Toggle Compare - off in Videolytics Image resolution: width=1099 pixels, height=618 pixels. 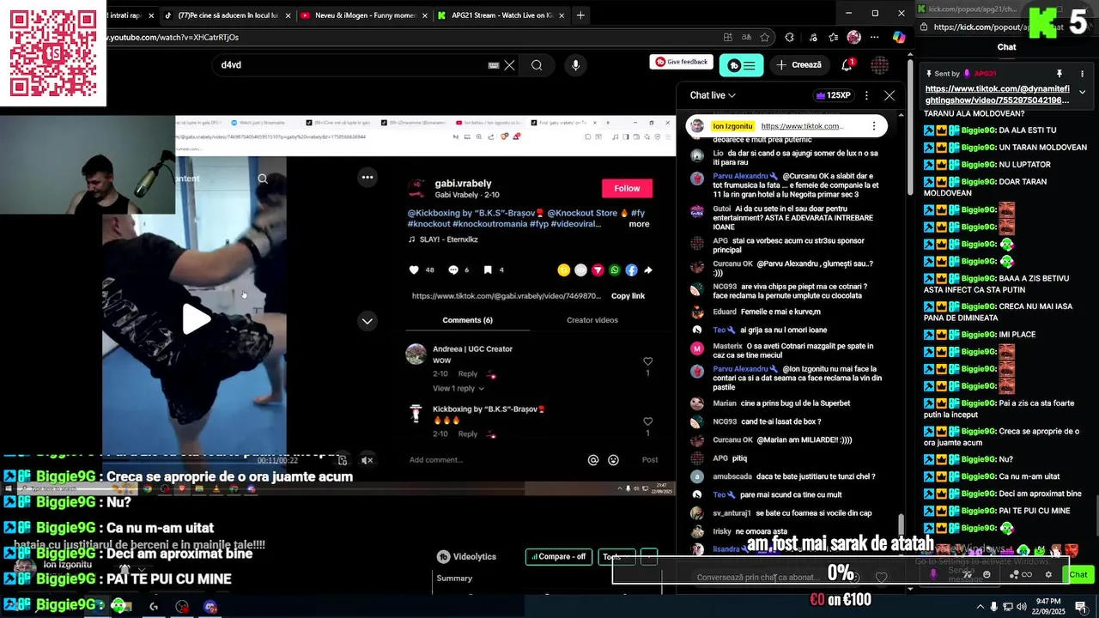[559, 556]
